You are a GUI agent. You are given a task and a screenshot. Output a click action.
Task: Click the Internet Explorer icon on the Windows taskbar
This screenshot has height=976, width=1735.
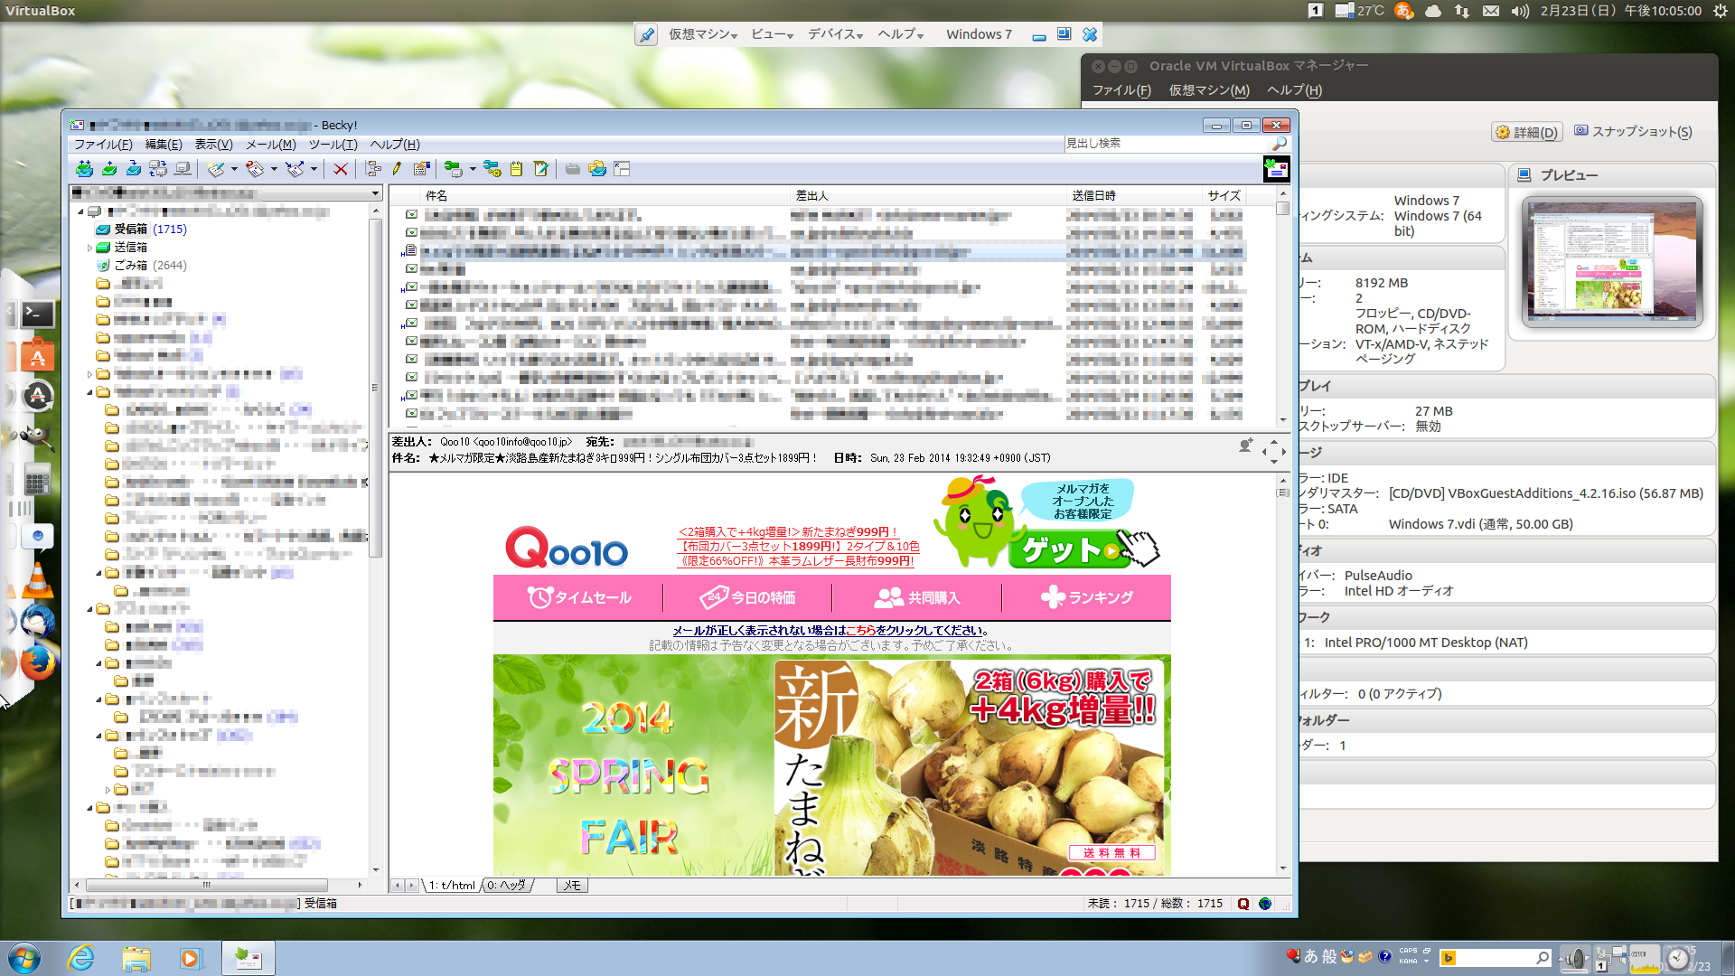pos(81,958)
